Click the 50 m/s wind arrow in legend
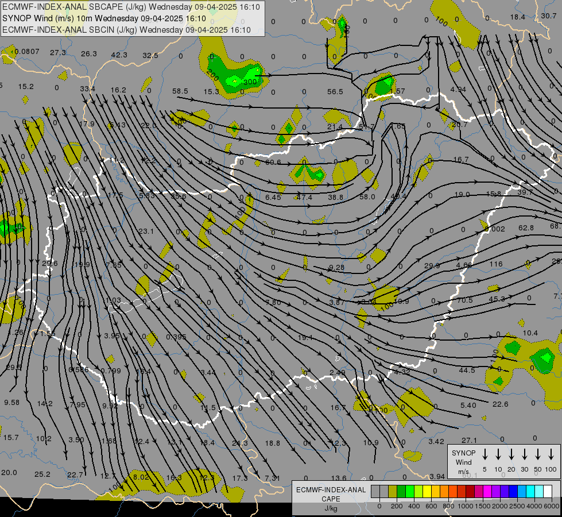The height and width of the screenshot is (517, 562). pos(538,454)
